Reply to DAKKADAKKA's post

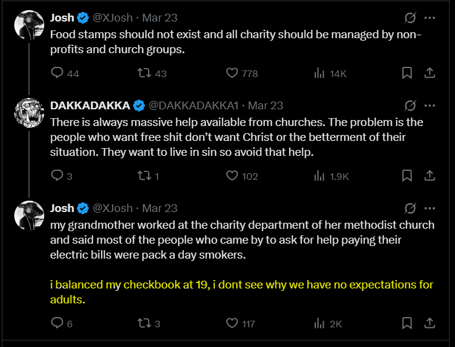pos(57,176)
